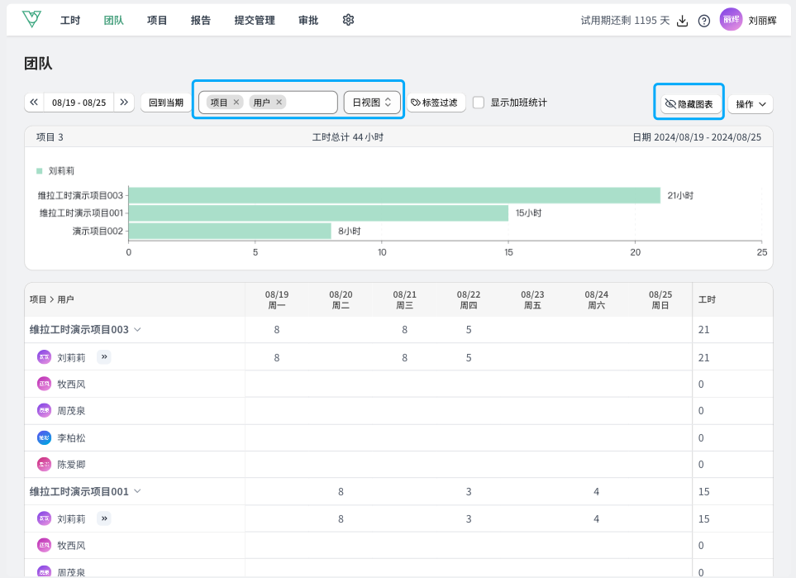Viewport: 796px width, 578px height.
Task: Collapse the 维拉工时演示项目003 group
Action: (x=138, y=330)
